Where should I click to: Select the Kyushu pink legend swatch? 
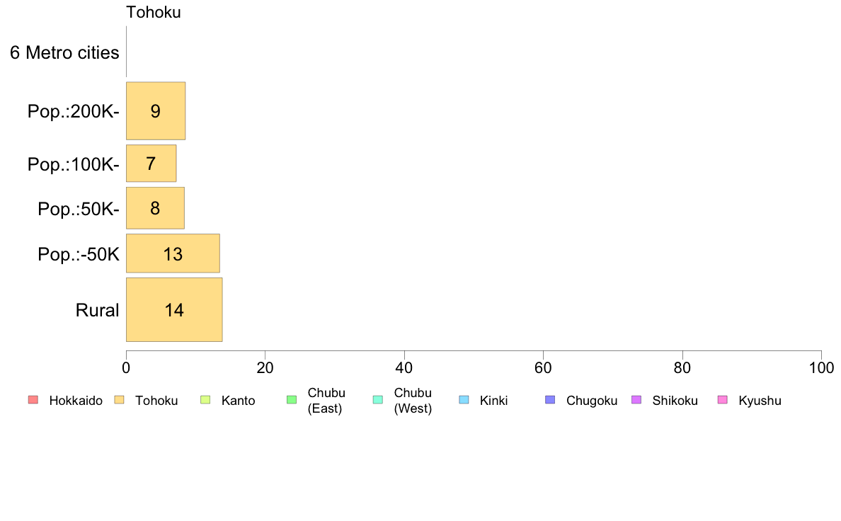coord(723,400)
